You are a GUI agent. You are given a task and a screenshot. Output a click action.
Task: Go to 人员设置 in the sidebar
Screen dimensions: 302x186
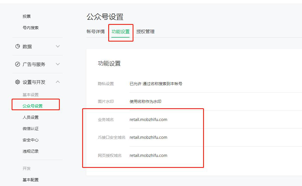click(31, 117)
